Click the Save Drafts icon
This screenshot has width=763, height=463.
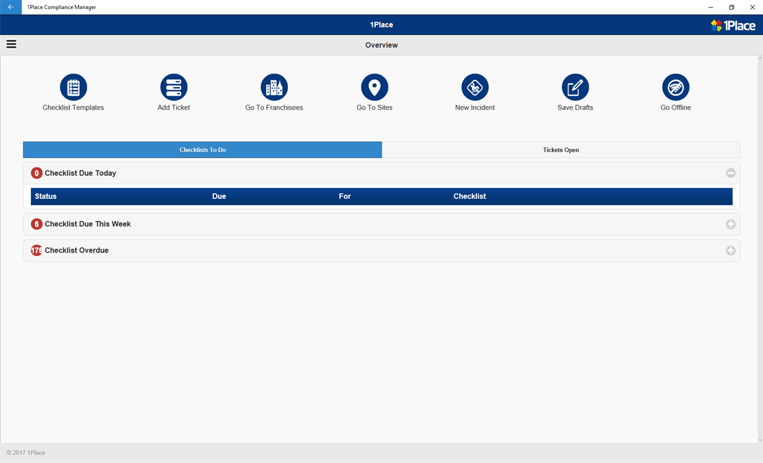(575, 87)
